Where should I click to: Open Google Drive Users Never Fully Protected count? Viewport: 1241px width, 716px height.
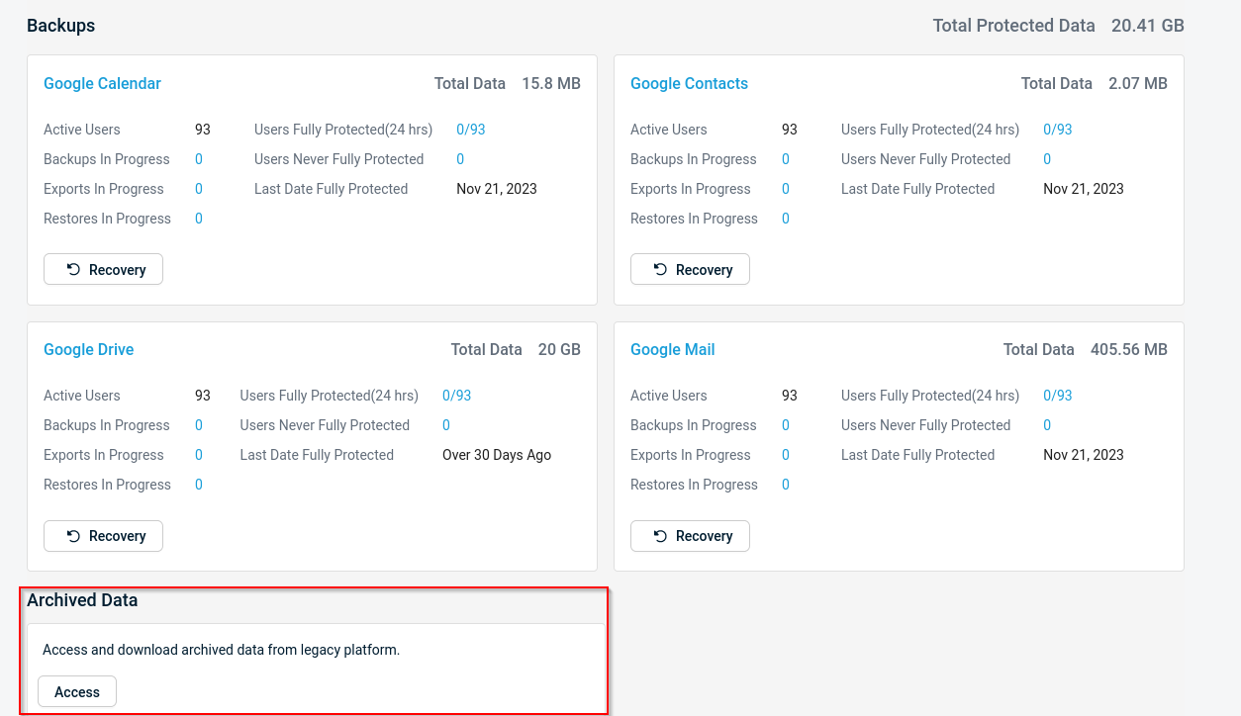446,425
